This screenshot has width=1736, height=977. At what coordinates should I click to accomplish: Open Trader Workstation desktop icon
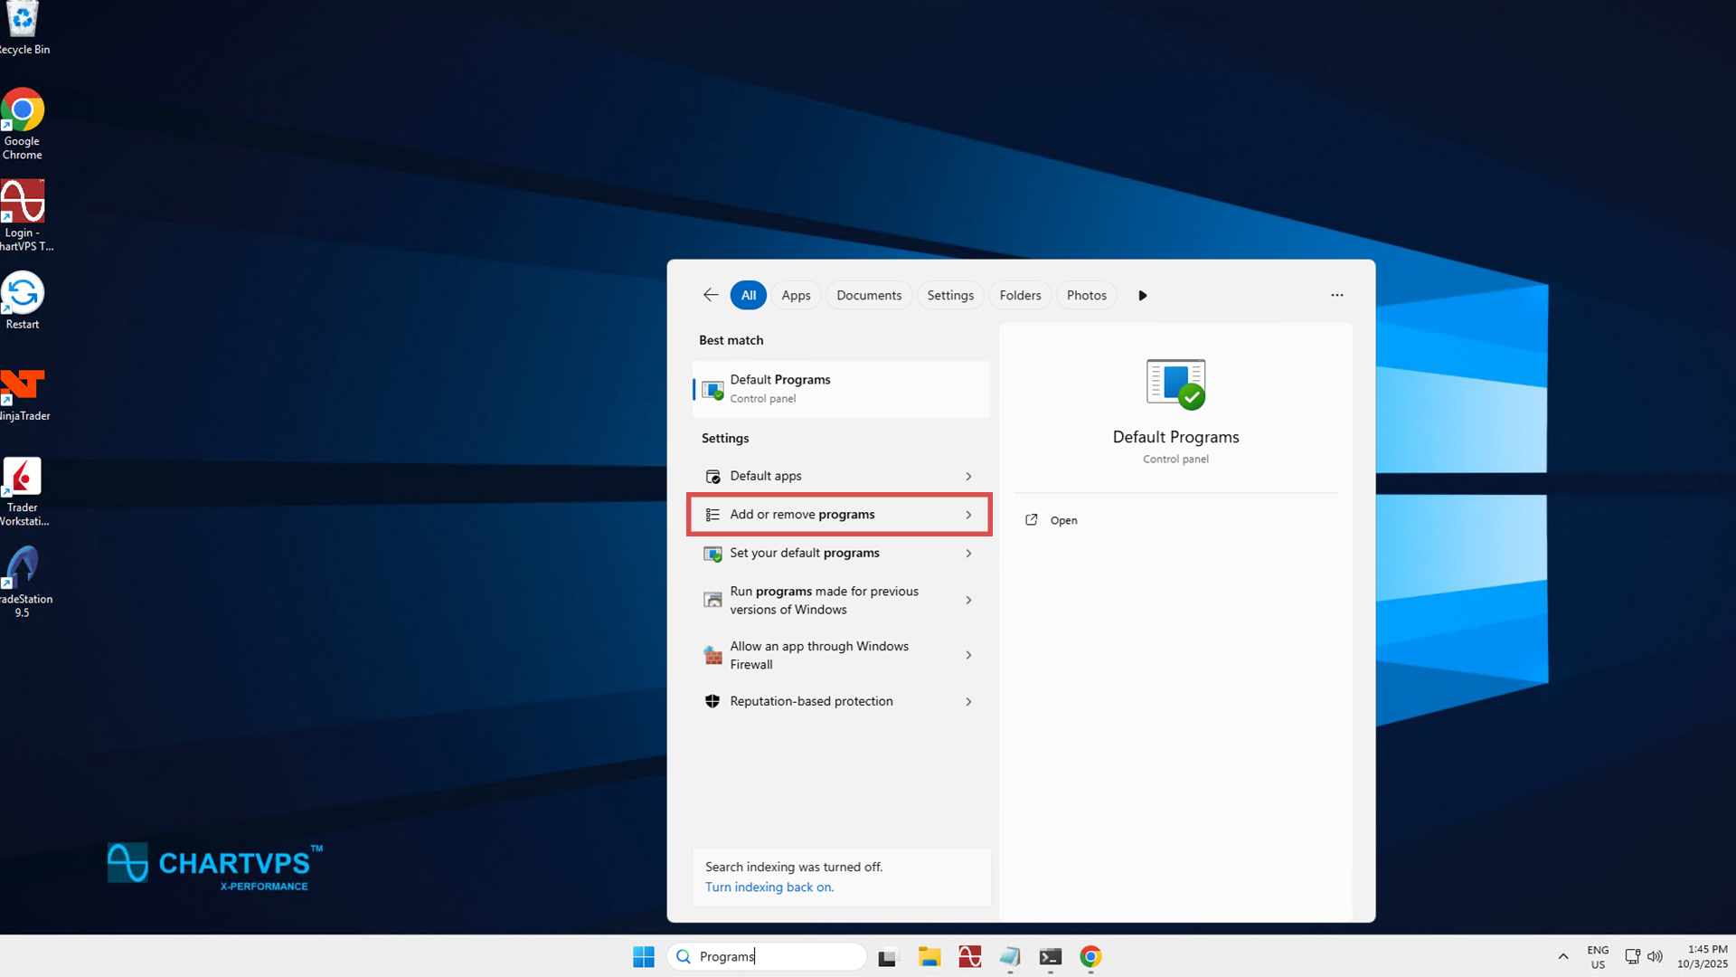[x=23, y=478]
